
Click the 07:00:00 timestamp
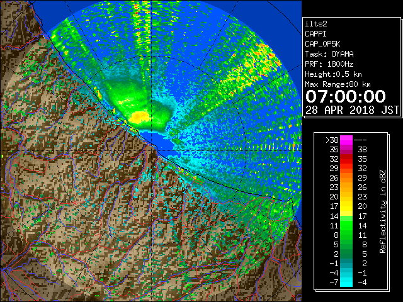pyautogui.click(x=346, y=96)
